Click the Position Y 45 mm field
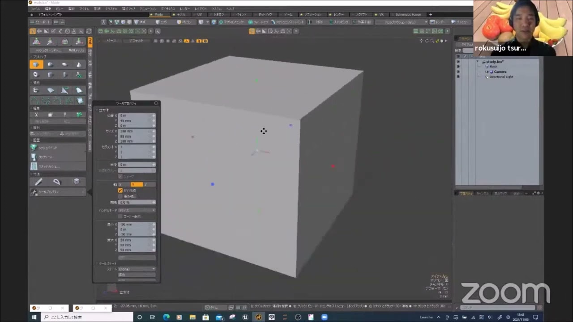 coord(136,121)
